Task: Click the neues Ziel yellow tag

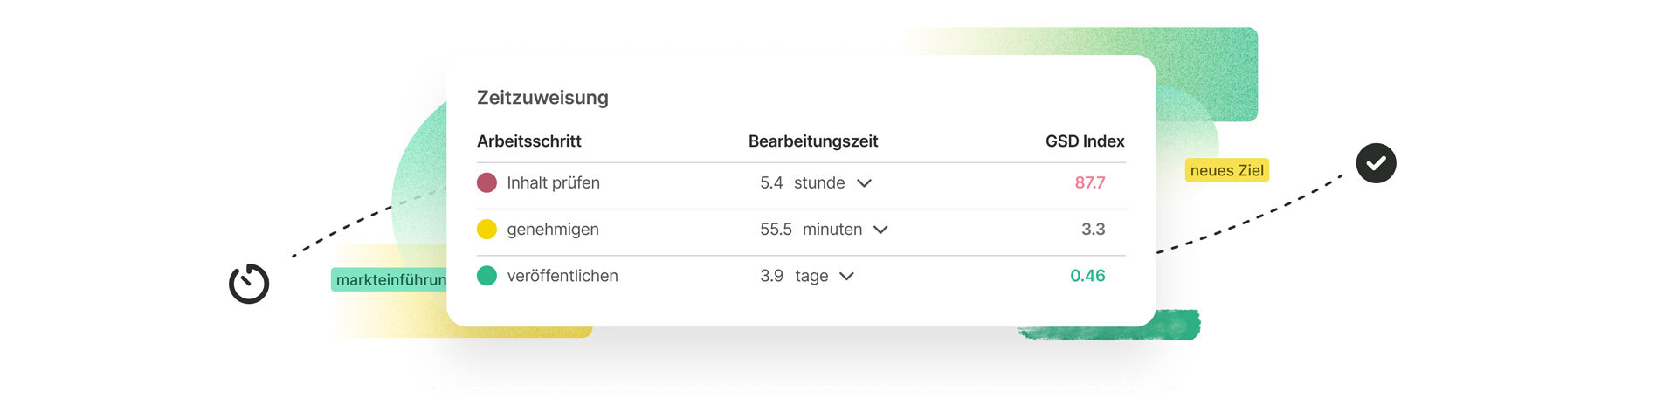Action: [x=1226, y=170]
